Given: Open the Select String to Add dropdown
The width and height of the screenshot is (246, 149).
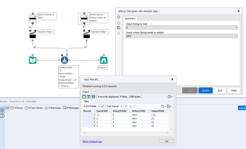Looking at the screenshot, I should pyautogui.click(x=181, y=27).
